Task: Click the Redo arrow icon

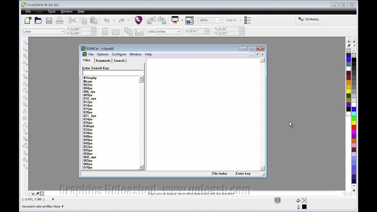Action: (121, 20)
